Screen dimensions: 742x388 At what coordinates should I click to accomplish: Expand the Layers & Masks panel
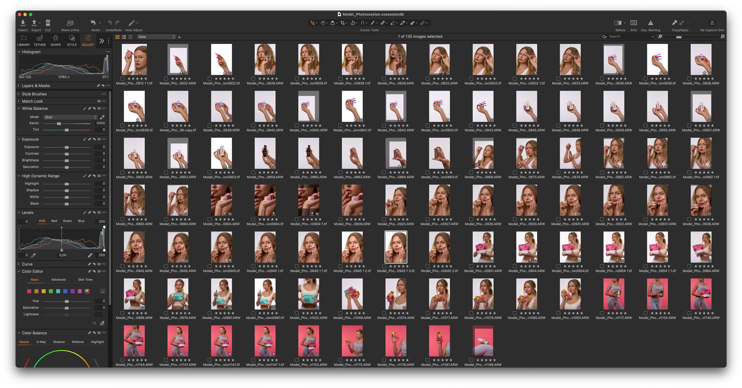19,86
